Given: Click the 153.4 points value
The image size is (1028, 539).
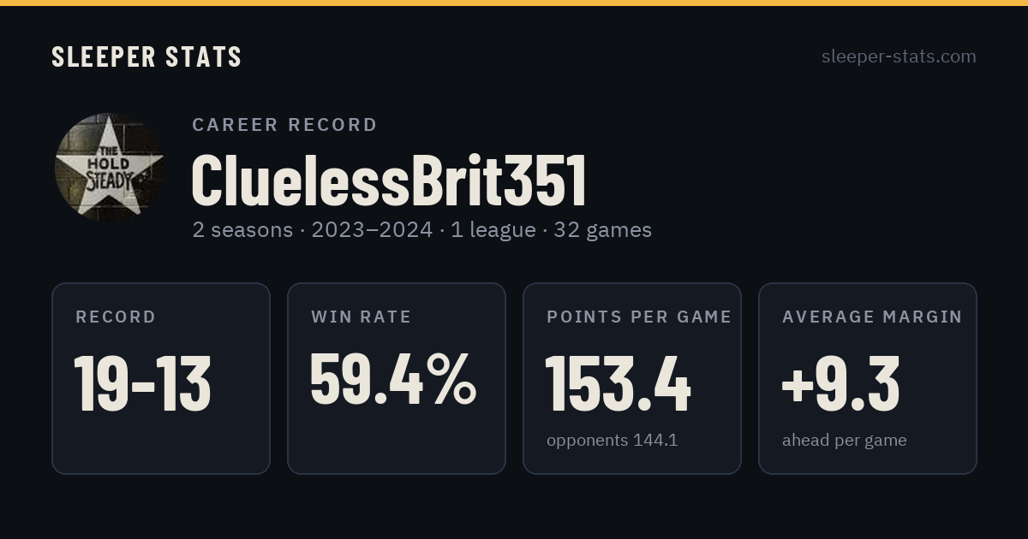Looking at the screenshot, I should coord(618,384).
